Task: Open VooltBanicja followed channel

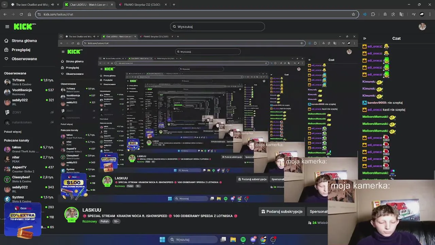Action: click(29, 92)
